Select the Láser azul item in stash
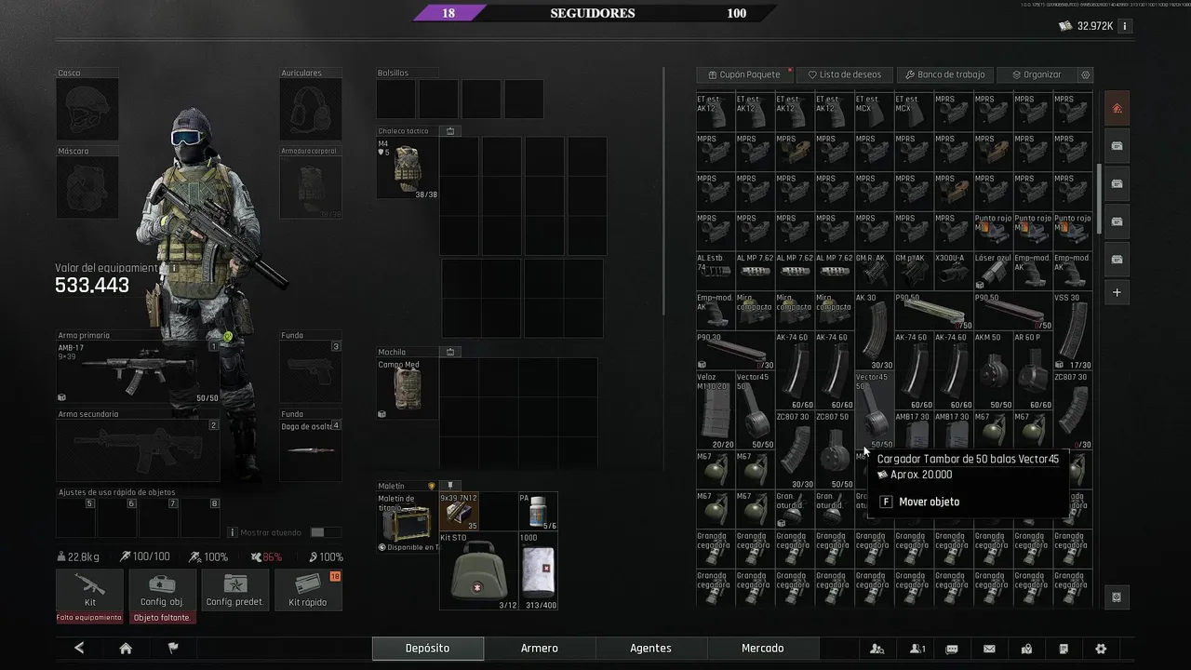Viewport: 1191px width, 670px height. click(993, 271)
